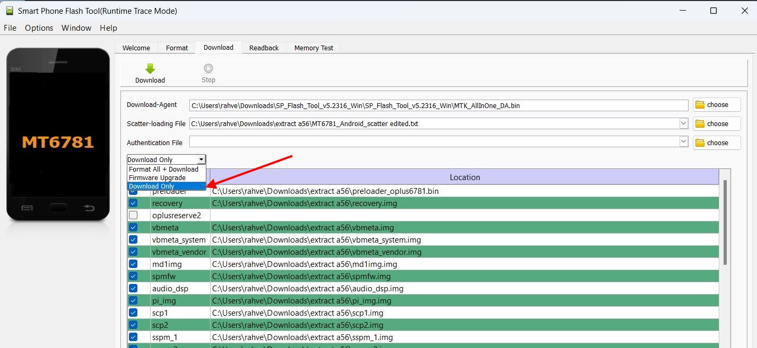
Task: Click the scp2.img location cell
Action: click(465, 325)
